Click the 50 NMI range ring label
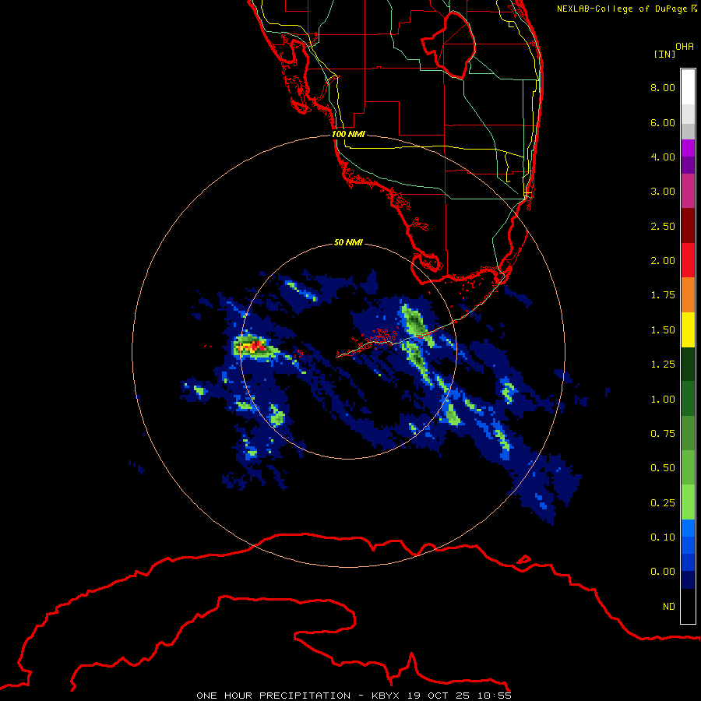The width and height of the screenshot is (701, 701). point(348,242)
